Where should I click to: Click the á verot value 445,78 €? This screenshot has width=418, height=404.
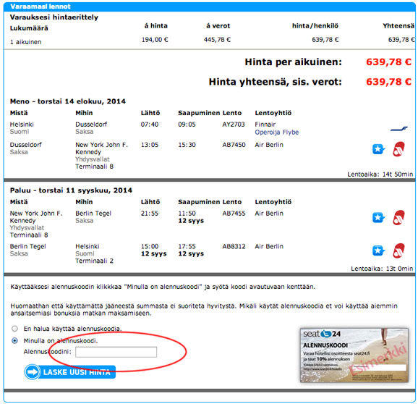tap(217, 40)
